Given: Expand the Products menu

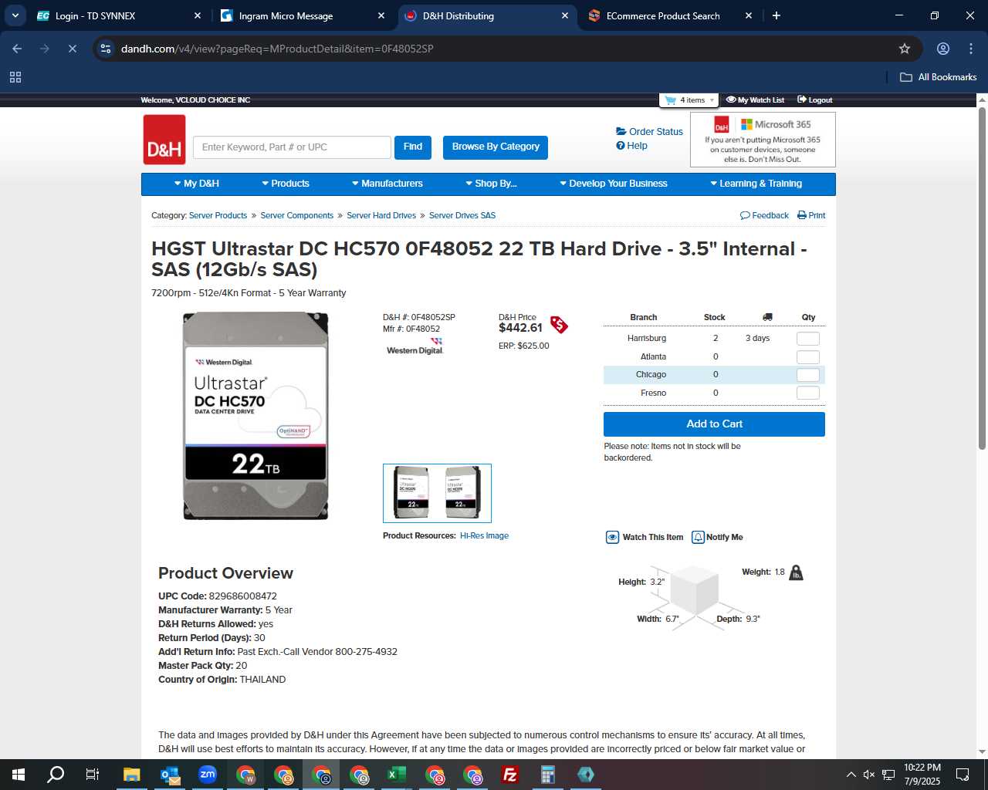Looking at the screenshot, I should [x=285, y=184].
